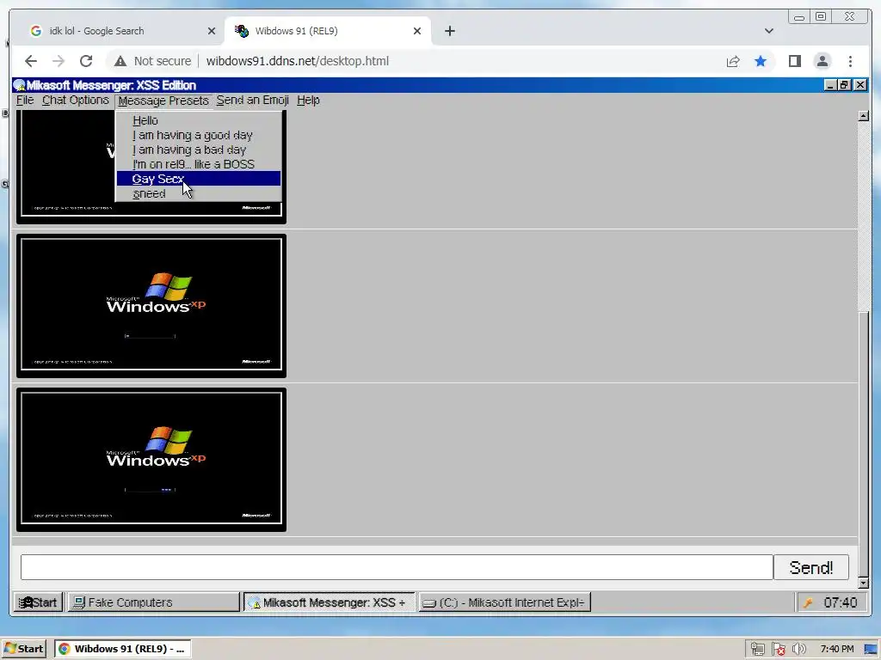Click the Wibdows 91 Chrome taskbar button

pyautogui.click(x=123, y=649)
